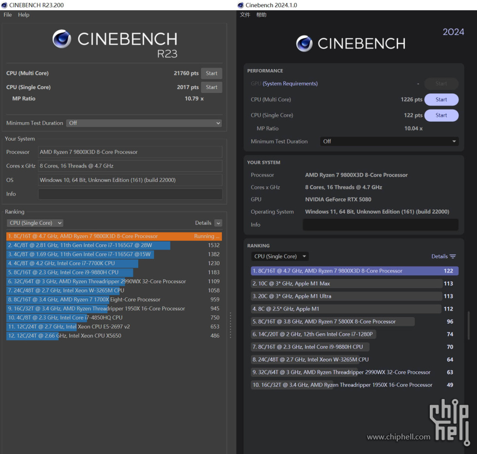Screen dimensions: 477x454
Task: Start CPU Multi Core test in R23
Action: point(211,73)
